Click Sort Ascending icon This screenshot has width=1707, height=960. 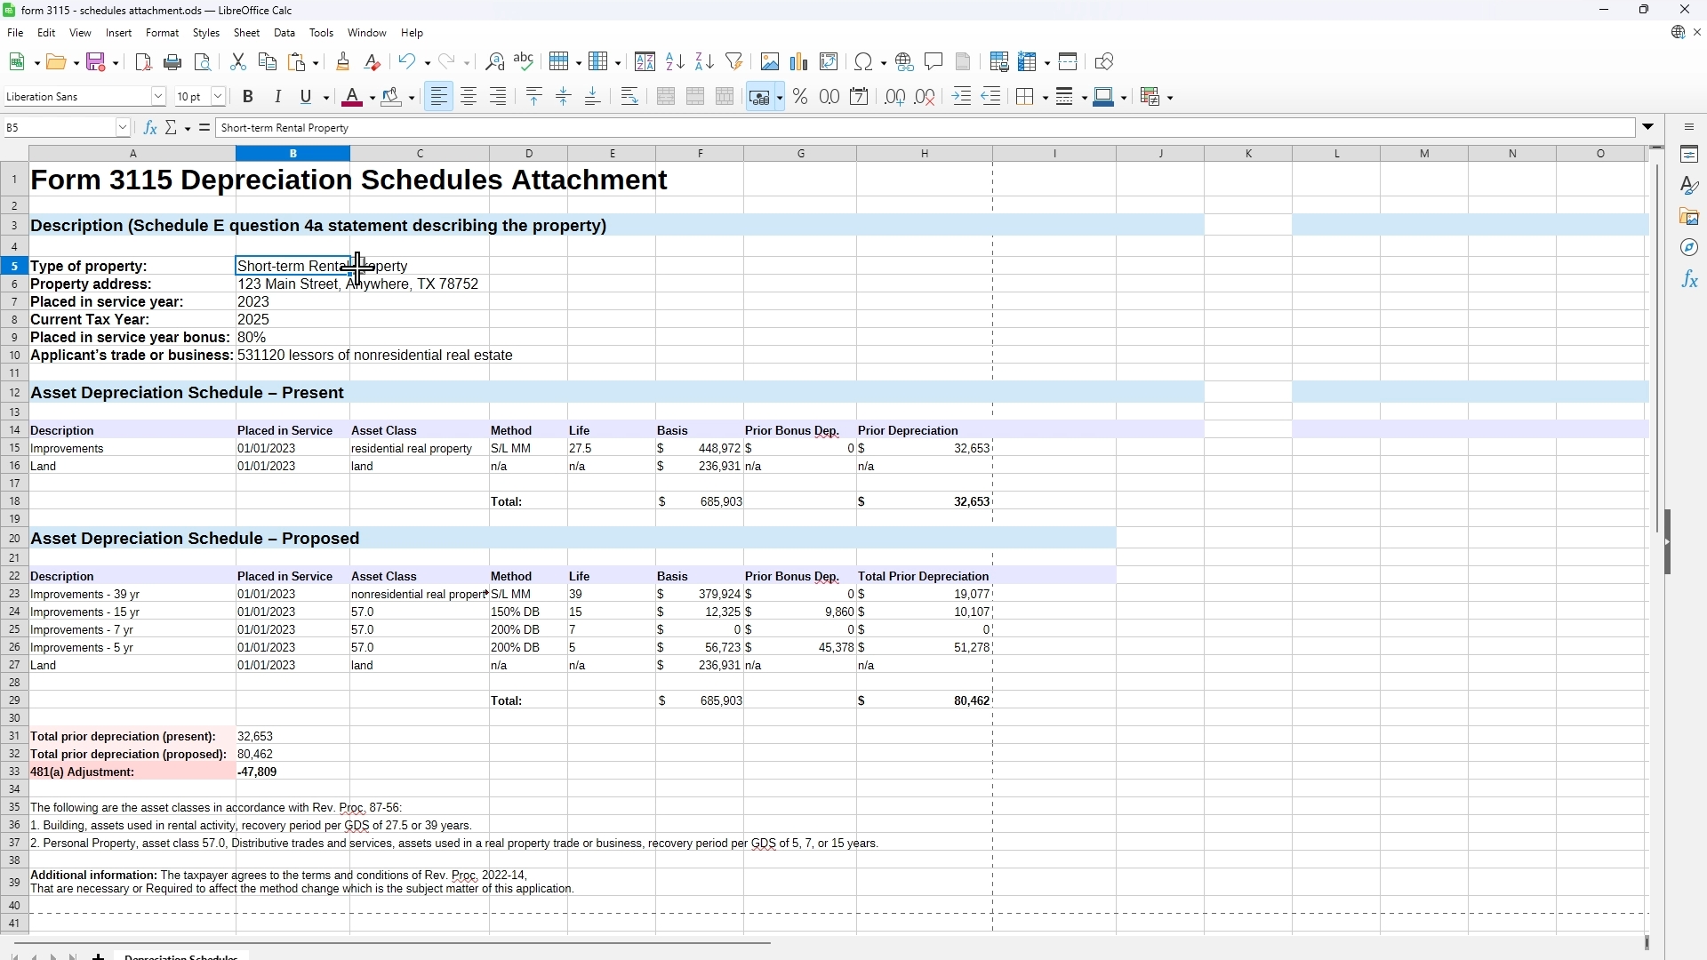675,62
